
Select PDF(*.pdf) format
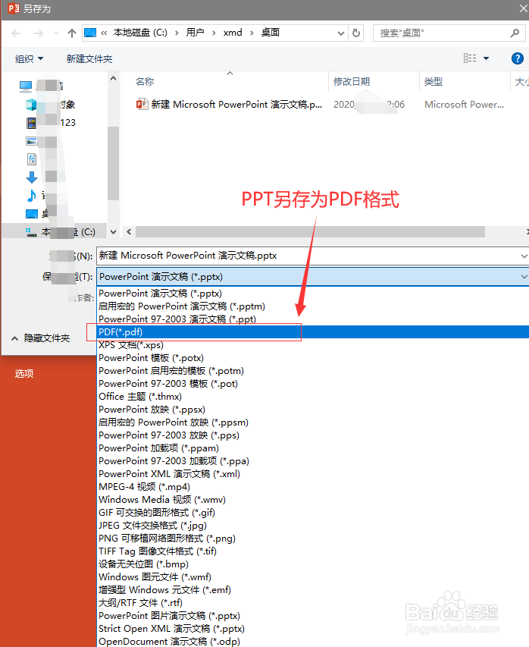tap(313, 331)
